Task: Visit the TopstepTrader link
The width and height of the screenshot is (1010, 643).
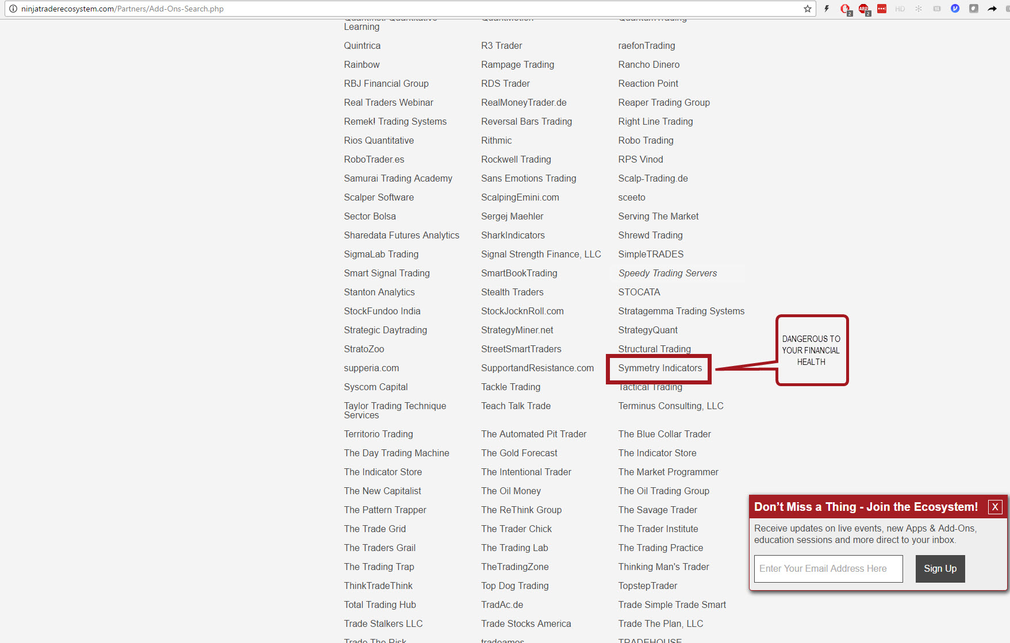Action: pyautogui.click(x=648, y=586)
